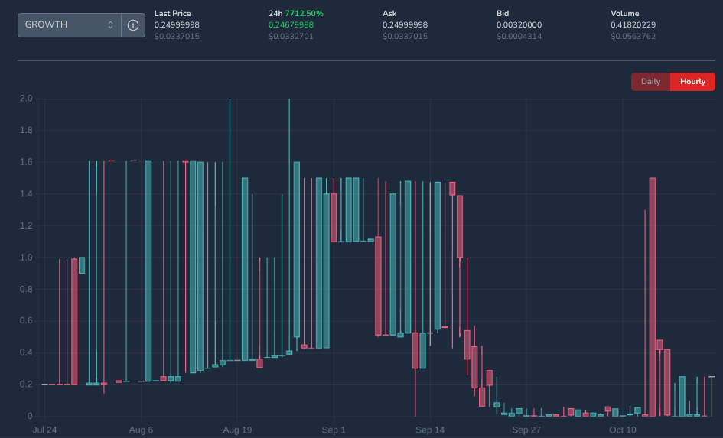Click the Sep 1 date axis label
The height and width of the screenshot is (438, 723).
pyautogui.click(x=334, y=430)
